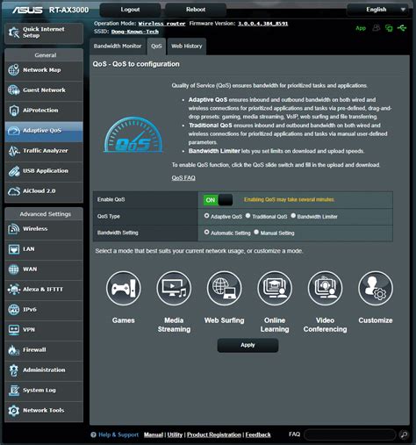
Task: Open the AiCloud 2.0 cloud icon
Action: [x=14, y=191]
